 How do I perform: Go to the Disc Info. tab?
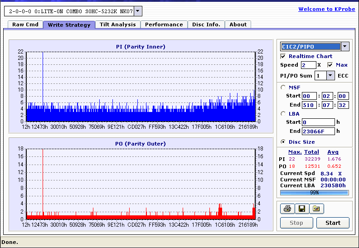point(206,24)
